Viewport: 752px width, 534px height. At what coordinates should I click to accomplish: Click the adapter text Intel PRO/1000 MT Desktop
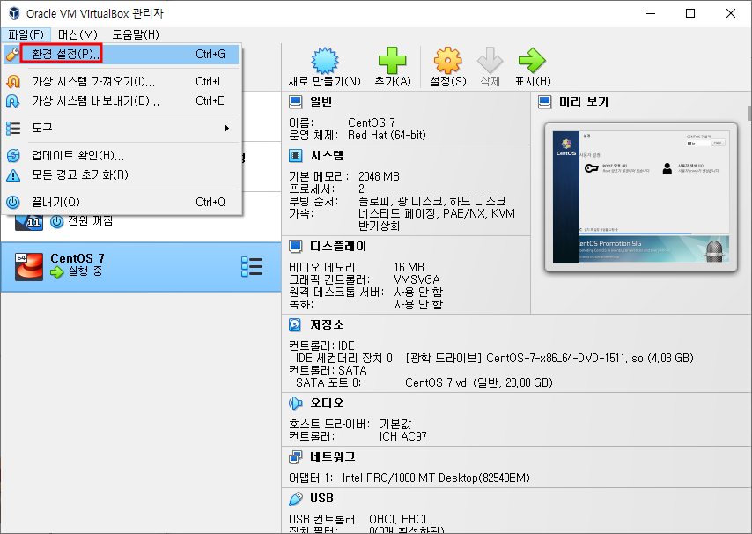coord(436,478)
